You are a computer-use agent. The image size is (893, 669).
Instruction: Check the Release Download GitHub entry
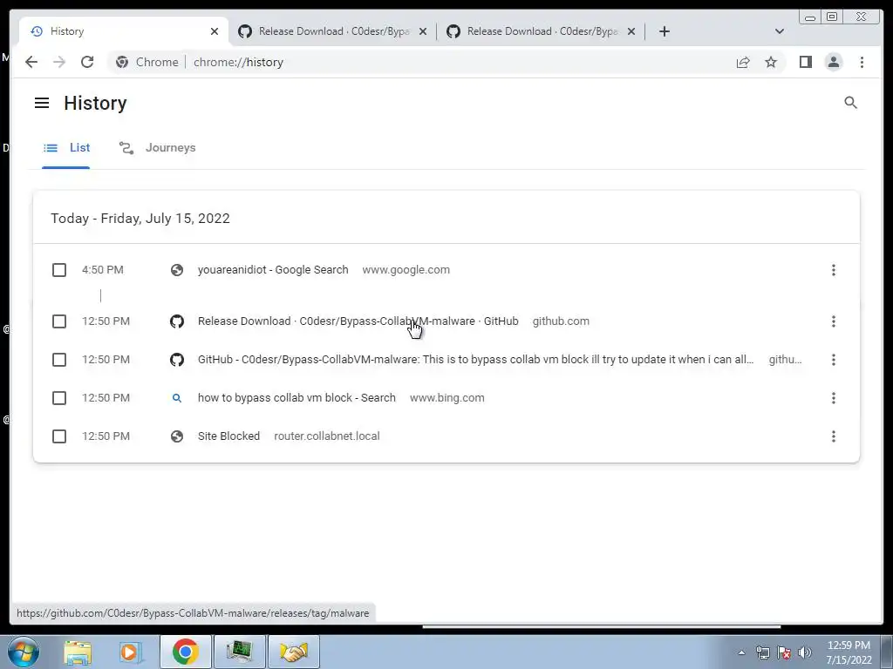(x=59, y=321)
